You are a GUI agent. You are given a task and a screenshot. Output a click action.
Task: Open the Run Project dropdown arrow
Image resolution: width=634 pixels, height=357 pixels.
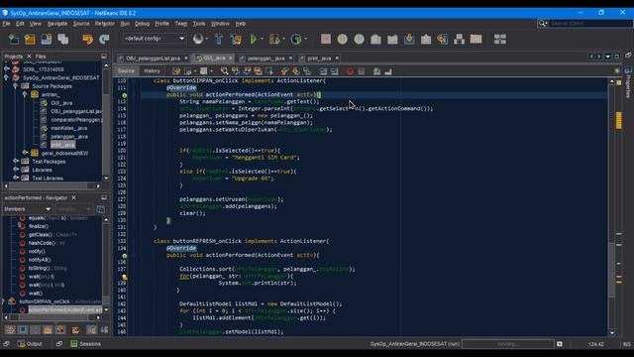[262, 39]
